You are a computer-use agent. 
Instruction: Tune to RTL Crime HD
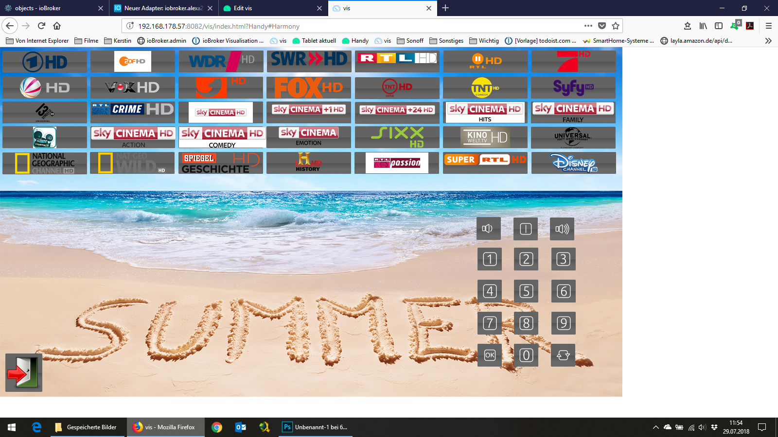tap(133, 112)
